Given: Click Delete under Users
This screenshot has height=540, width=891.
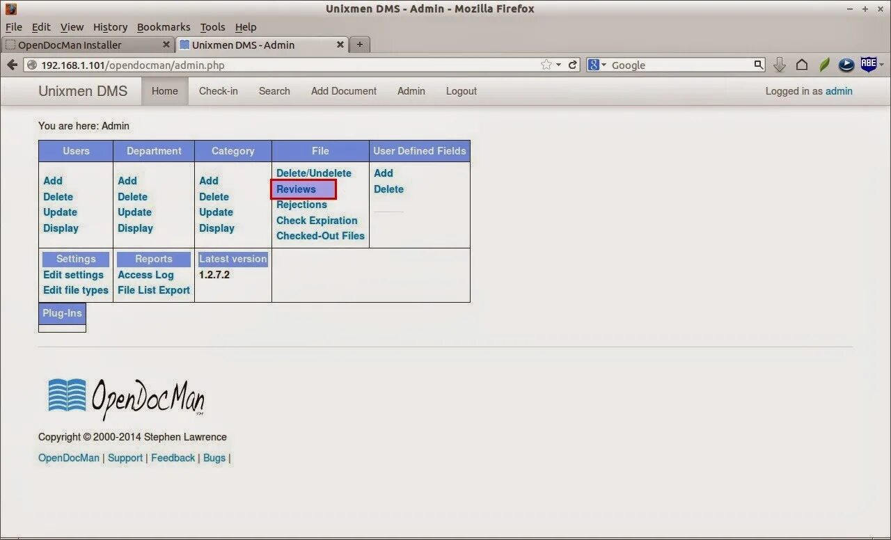Looking at the screenshot, I should [58, 197].
